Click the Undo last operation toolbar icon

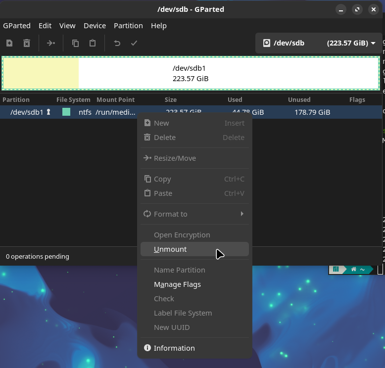117,43
